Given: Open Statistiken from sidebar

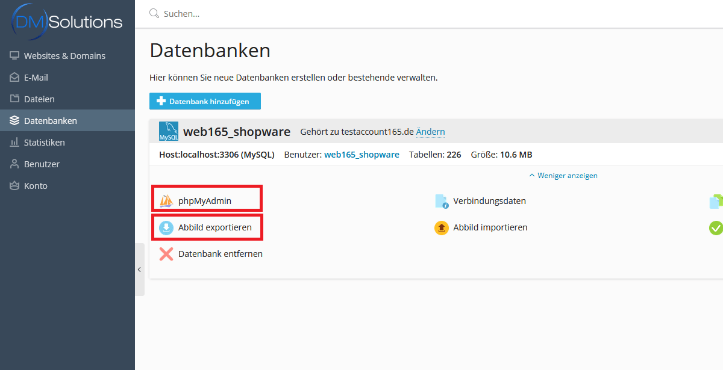Looking at the screenshot, I should [x=67, y=143].
